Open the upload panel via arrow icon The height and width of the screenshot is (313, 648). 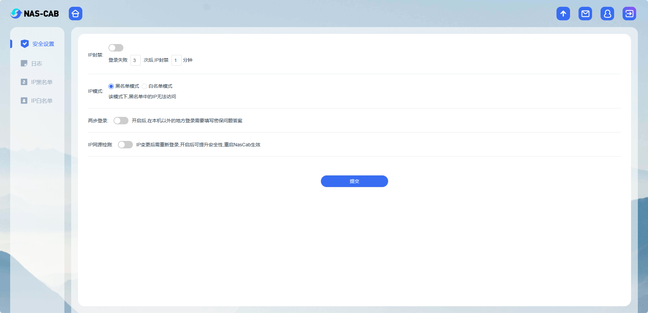563,14
